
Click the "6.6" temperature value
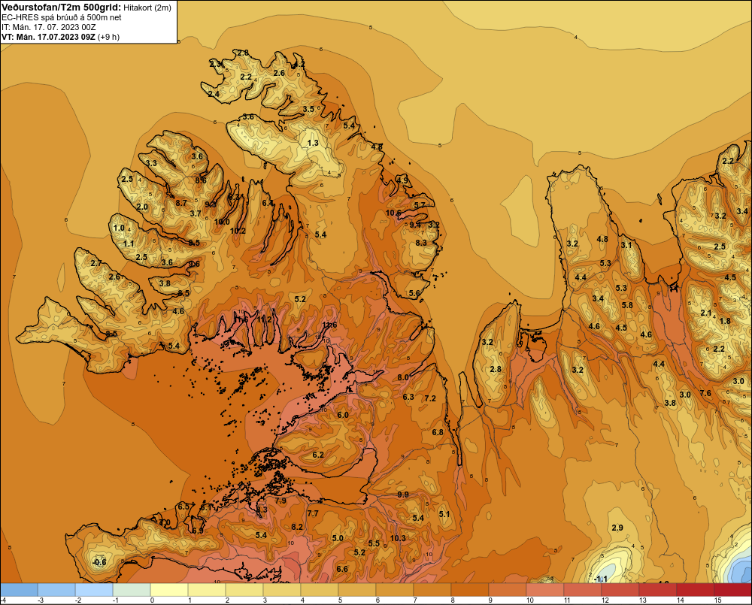click(x=342, y=569)
